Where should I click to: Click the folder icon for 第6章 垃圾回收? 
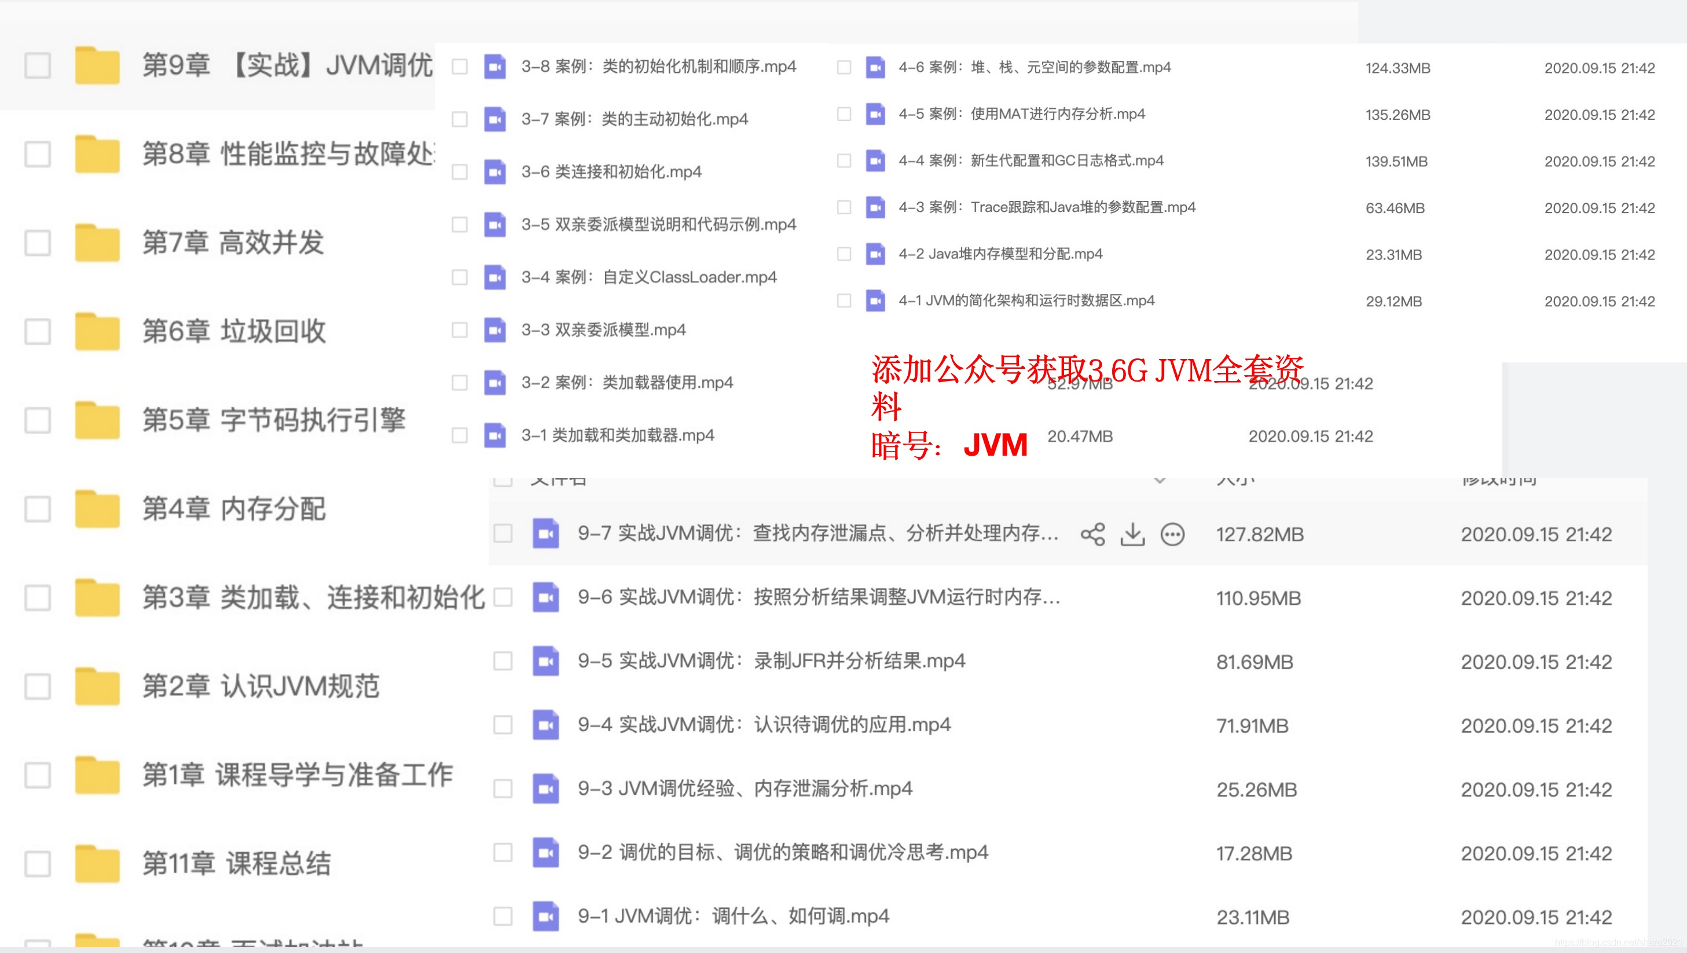click(97, 331)
